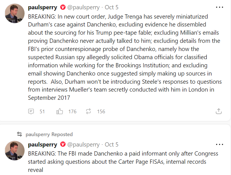Open paulsperry display name on first post

pos(43,7)
